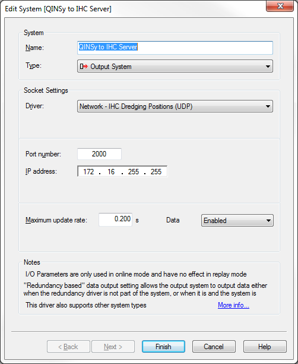Screen dimensions: 298x364
Task: Click the Cancel button
Action: click(214, 347)
